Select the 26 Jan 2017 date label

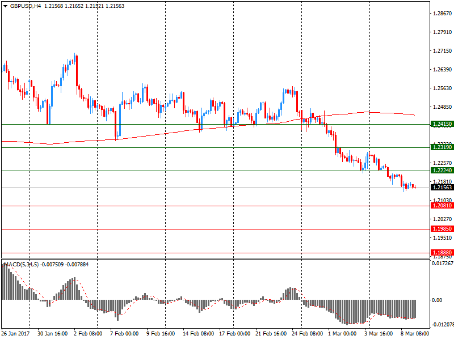pyautogui.click(x=15, y=333)
